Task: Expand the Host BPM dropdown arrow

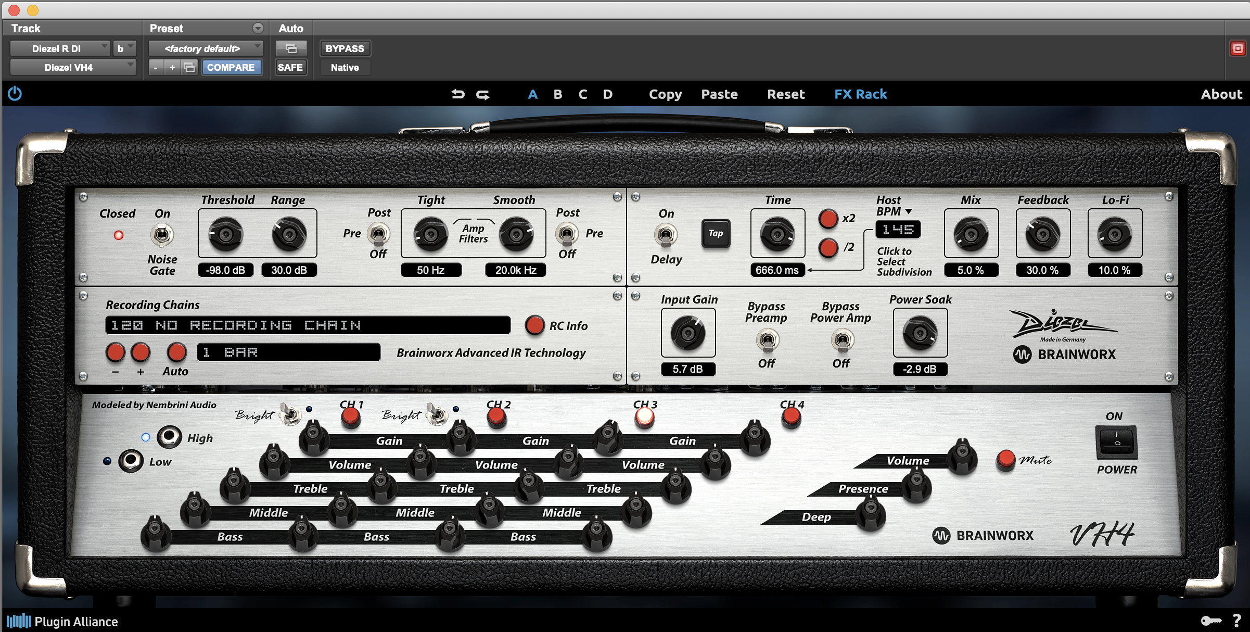Action: pos(909,211)
